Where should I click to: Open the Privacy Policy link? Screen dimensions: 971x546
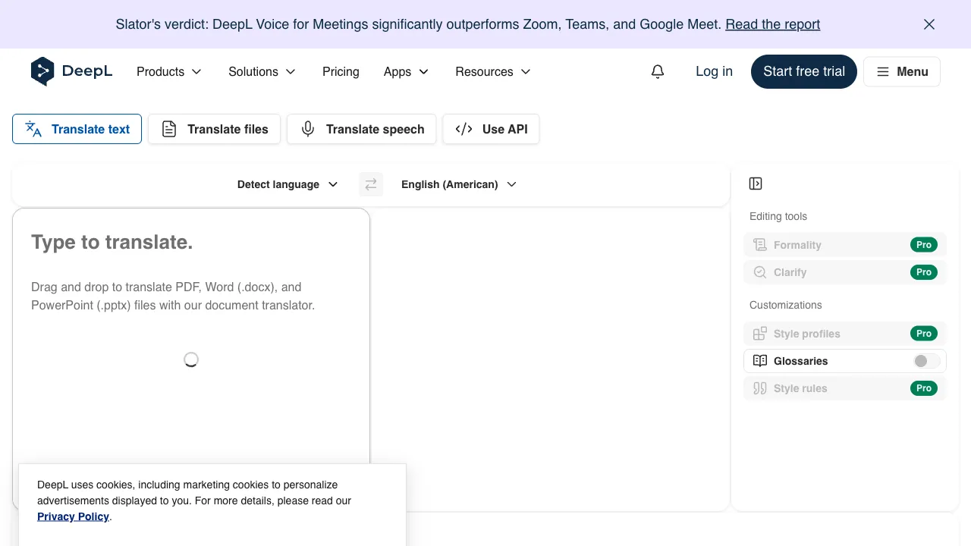click(73, 516)
